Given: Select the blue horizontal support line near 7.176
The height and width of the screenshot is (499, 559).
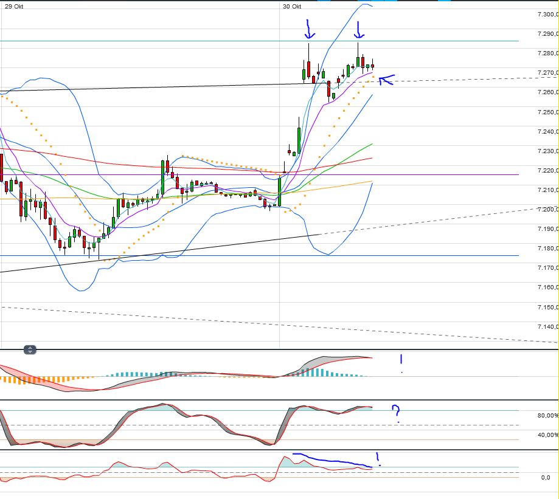Looking at the screenshot, I should pyautogui.click(x=260, y=256).
